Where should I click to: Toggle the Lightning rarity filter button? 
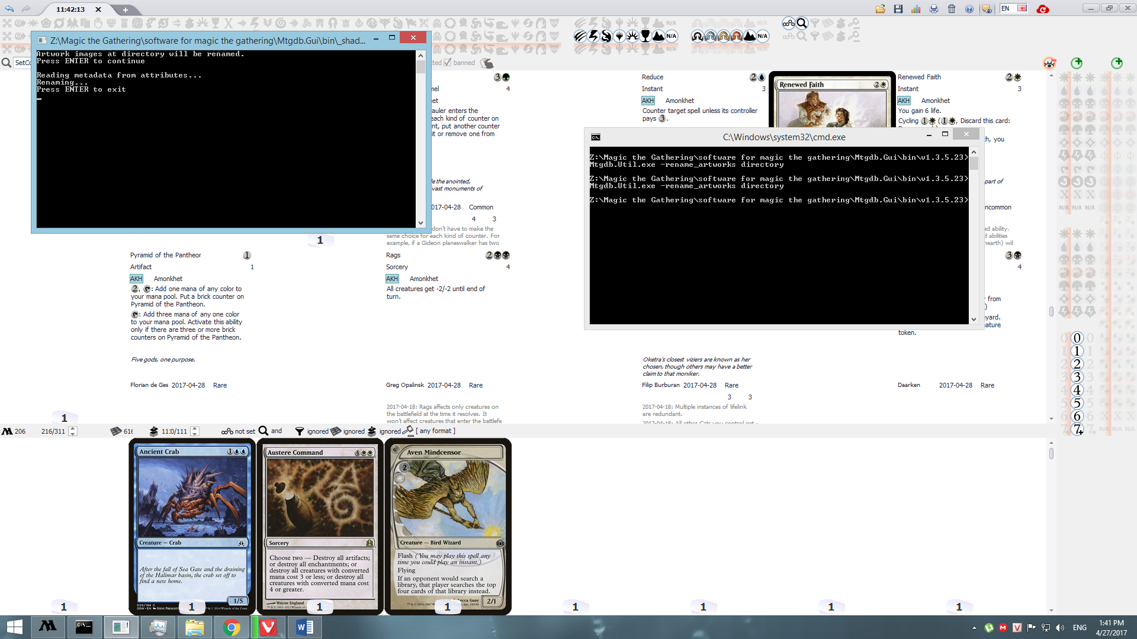(x=593, y=36)
